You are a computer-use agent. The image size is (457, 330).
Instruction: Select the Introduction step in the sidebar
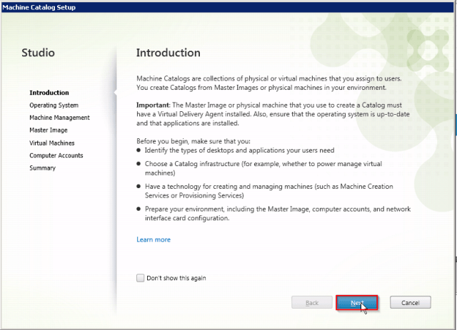point(49,93)
